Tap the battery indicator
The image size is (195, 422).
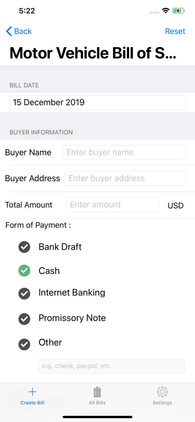(x=178, y=10)
